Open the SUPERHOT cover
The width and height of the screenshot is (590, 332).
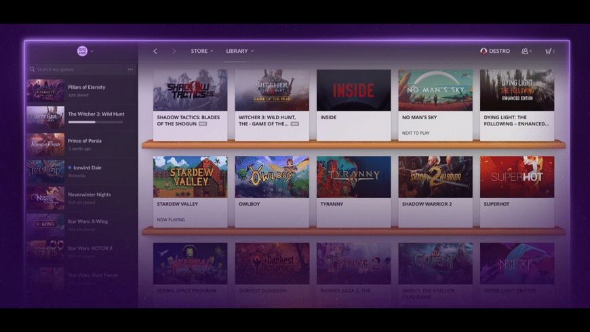tap(517, 177)
